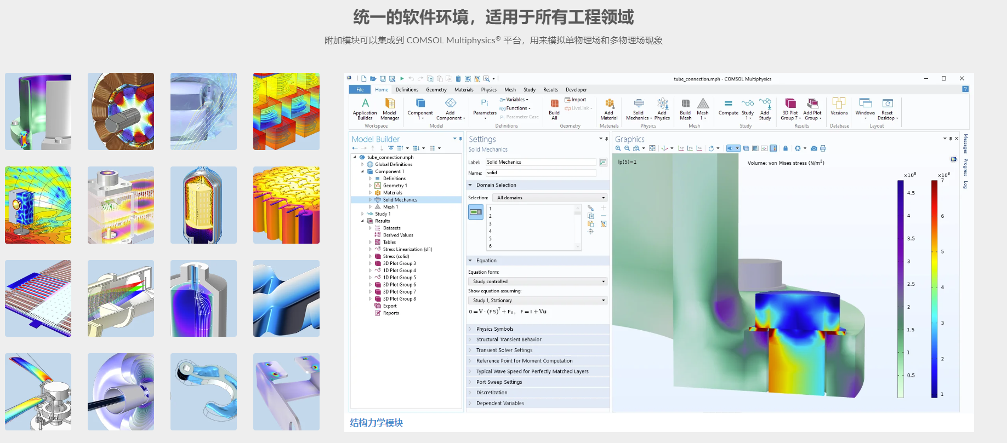Open the Equation form 'Study controlled' dropdown
The width and height of the screenshot is (1007, 443).
point(538,281)
